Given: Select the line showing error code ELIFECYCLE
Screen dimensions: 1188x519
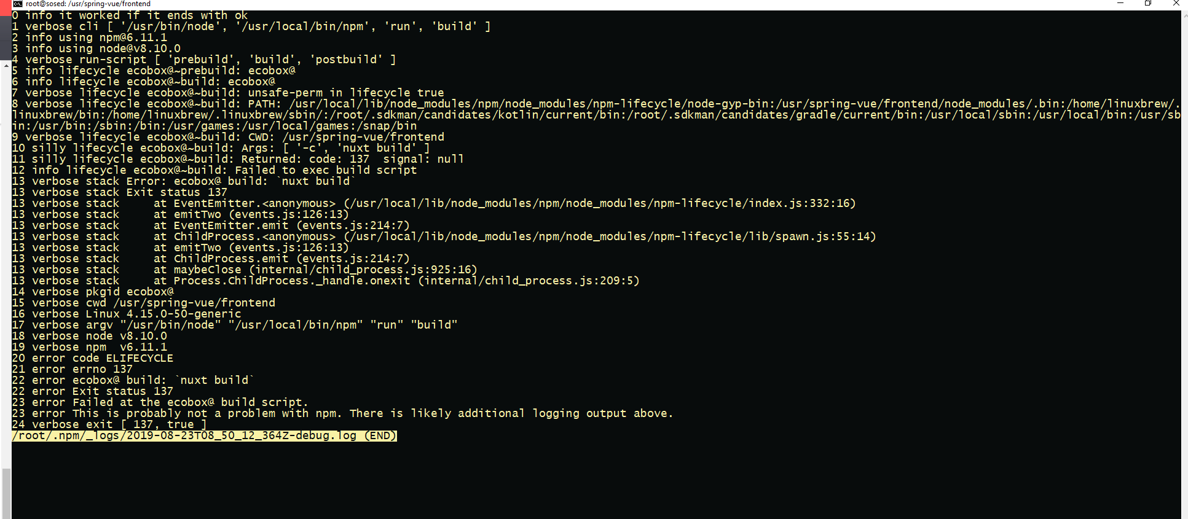Looking at the screenshot, I should point(92,358).
